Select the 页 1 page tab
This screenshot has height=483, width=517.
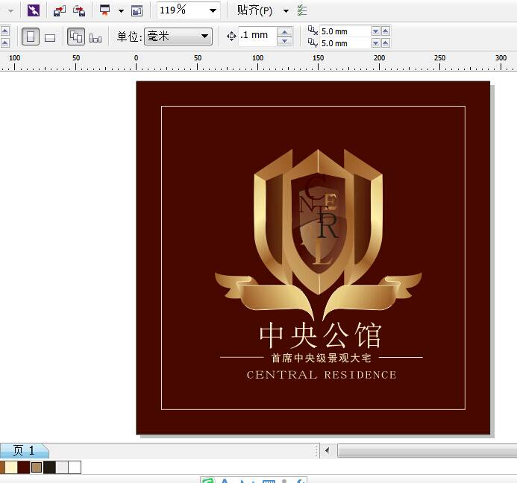tap(24, 450)
